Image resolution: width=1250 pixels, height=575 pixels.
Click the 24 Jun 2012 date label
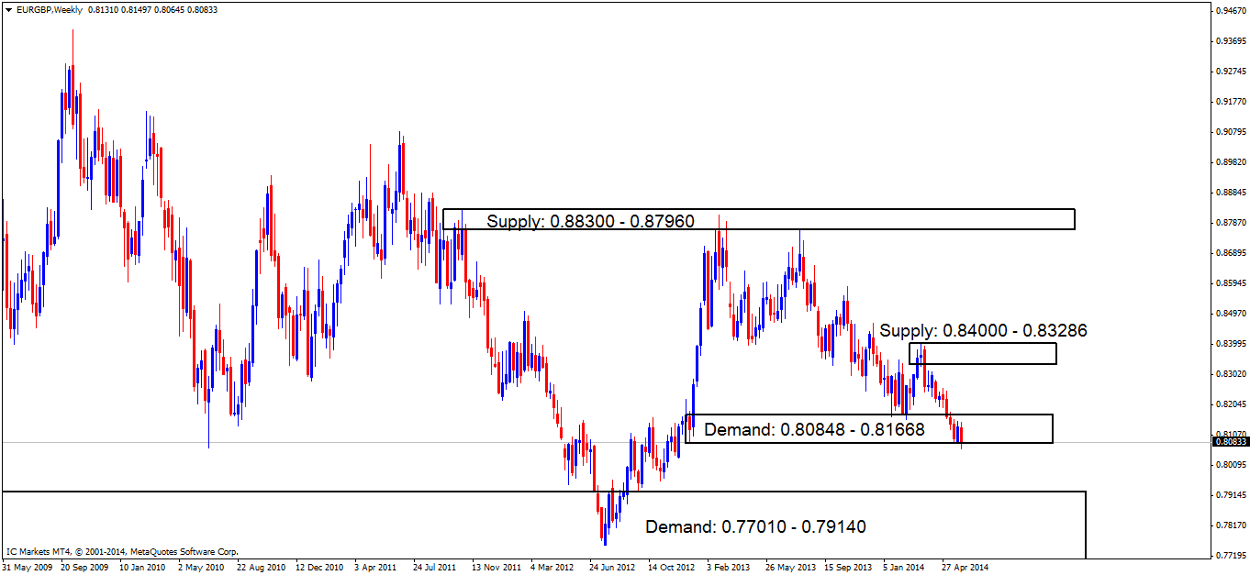(612, 568)
